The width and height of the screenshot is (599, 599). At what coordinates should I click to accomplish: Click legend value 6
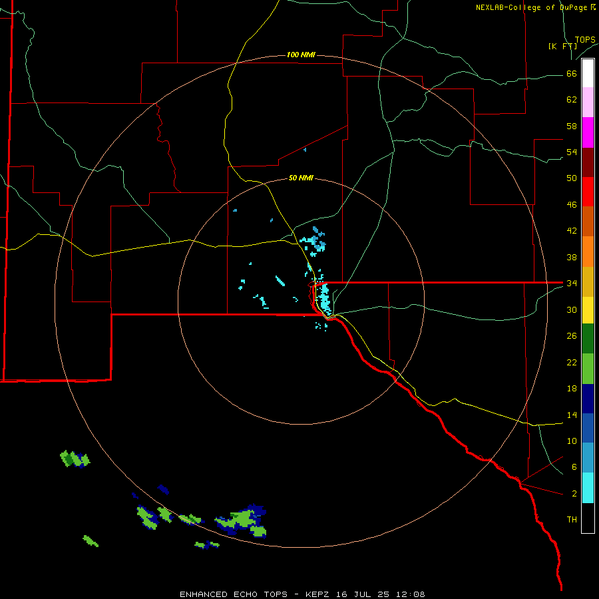574,467
